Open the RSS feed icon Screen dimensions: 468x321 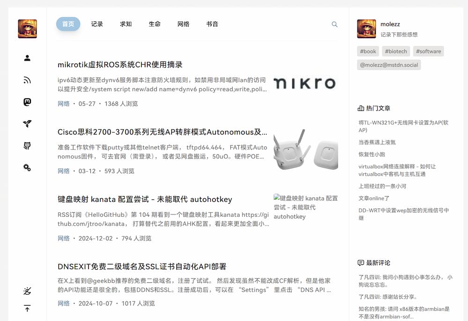point(27,80)
